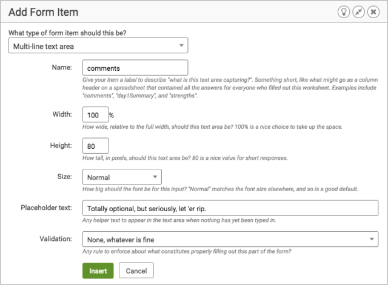The height and width of the screenshot is (285, 388).
Task: Click the Cancel button
Action: tap(136, 270)
